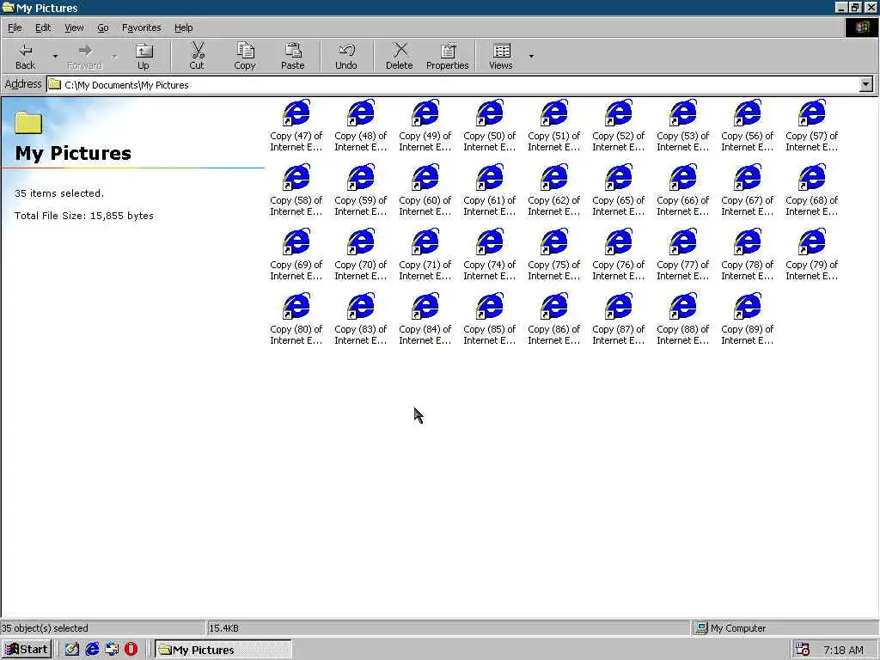
Task: Select Copy (53) of Internet Explorer shortcut
Action: [x=683, y=125]
